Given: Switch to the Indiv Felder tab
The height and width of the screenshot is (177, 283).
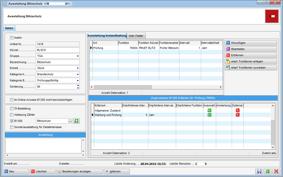Looking at the screenshot, I should click(x=136, y=36).
